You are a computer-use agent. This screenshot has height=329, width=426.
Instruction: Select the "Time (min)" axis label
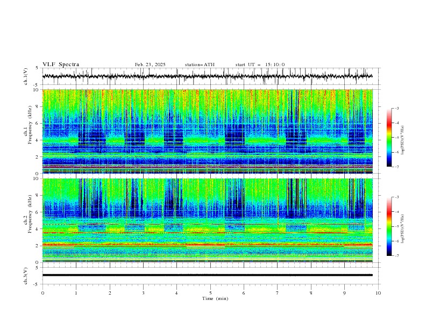click(x=215, y=298)
